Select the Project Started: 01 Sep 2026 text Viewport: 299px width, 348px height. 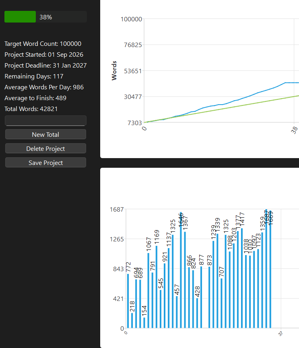pos(44,55)
